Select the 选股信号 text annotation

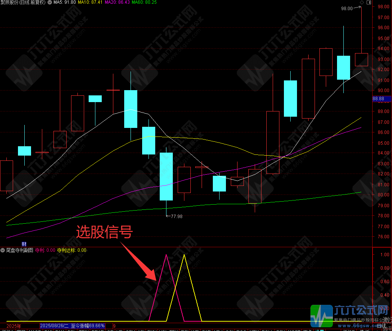[x=104, y=232]
